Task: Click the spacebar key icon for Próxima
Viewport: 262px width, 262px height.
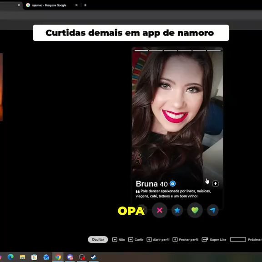Action: point(238,239)
